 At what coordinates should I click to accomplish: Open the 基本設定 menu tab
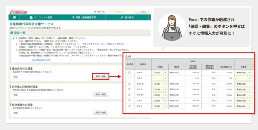[129, 17]
